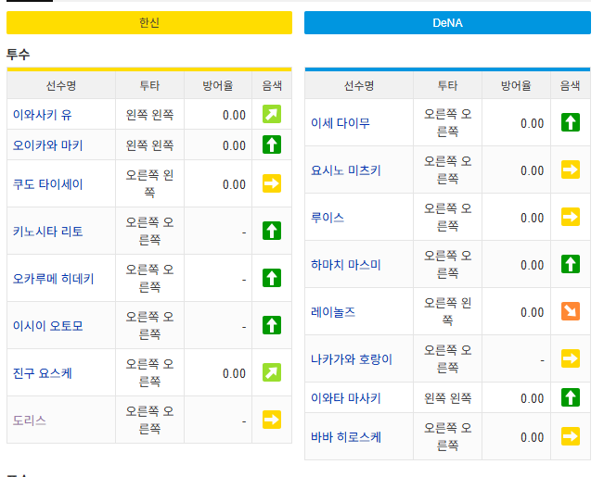Click 진구 요스케's 0.00 ERA value
604x477 pixels.
coord(234,373)
